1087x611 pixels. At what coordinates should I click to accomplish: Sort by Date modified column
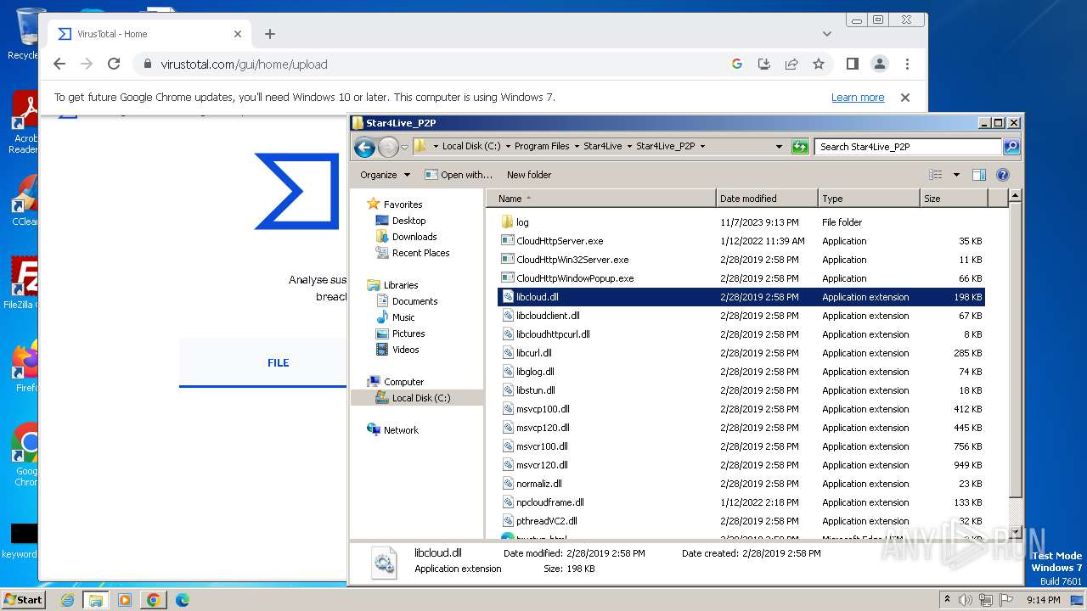pos(767,199)
